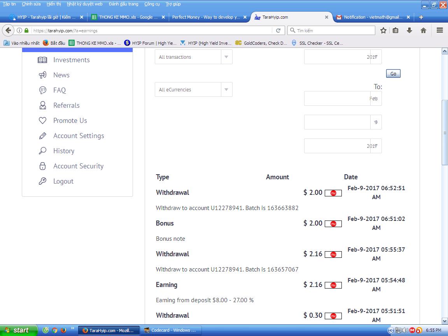The width and height of the screenshot is (448, 336).
Task: Click the green SSL padlock icon
Action: (26, 30)
